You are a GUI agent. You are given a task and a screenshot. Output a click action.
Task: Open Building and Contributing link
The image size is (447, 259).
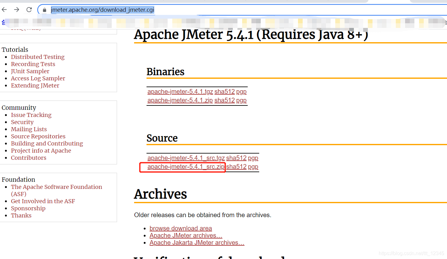[x=47, y=143]
